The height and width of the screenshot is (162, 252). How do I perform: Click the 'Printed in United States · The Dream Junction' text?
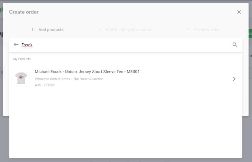(x=69, y=79)
